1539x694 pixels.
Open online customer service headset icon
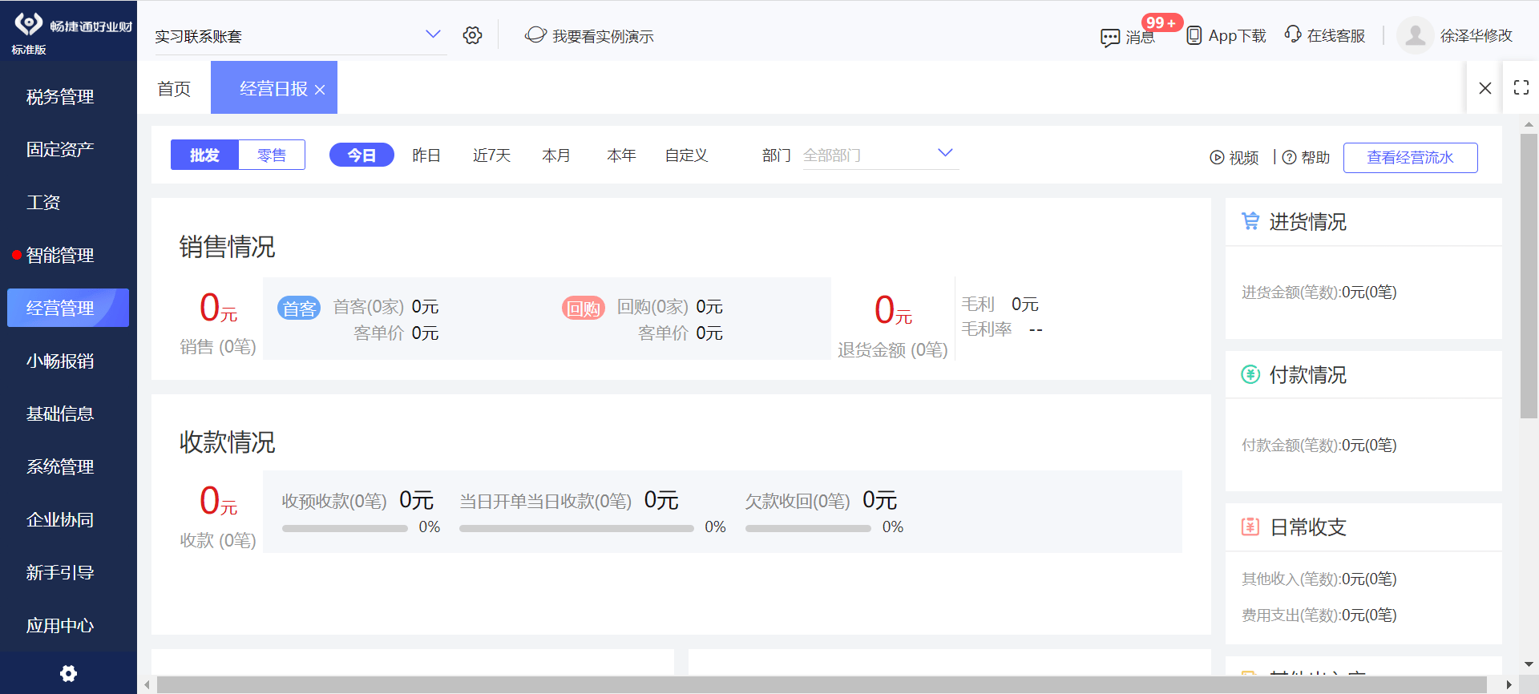pyautogui.click(x=1292, y=34)
